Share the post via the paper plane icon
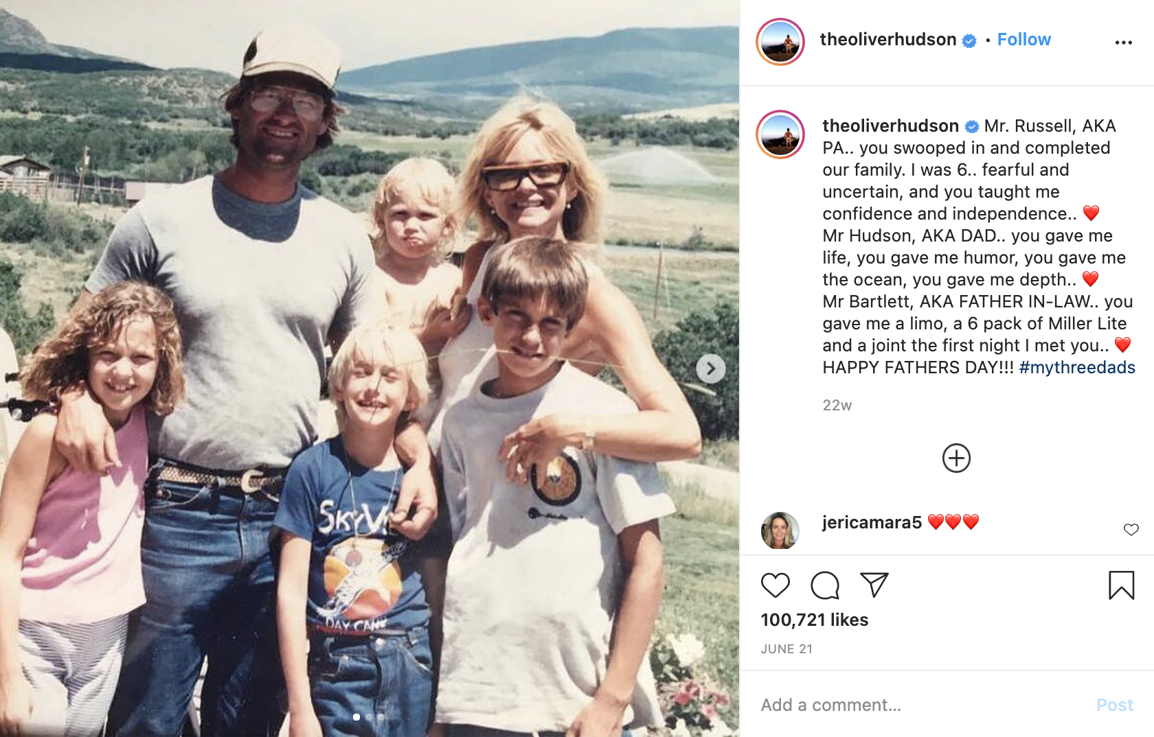This screenshot has width=1154, height=737. click(x=874, y=585)
